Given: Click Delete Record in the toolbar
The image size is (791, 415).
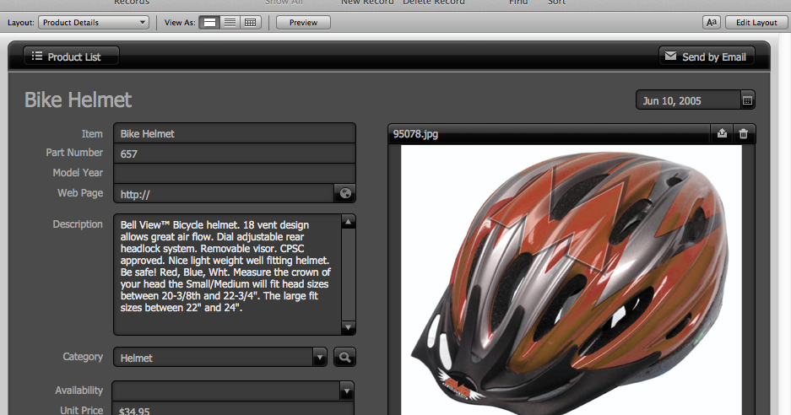Looking at the screenshot, I should [x=434, y=3].
